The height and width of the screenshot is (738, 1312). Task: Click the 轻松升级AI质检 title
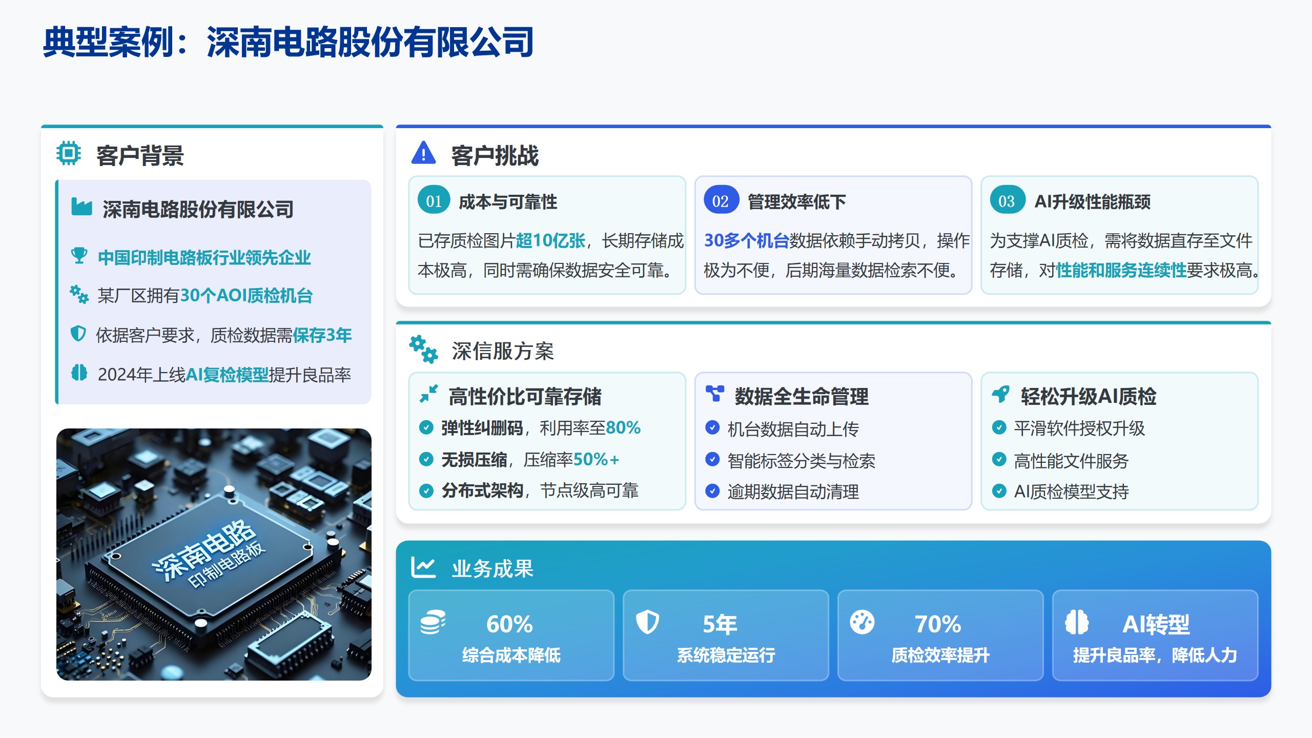click(1089, 396)
